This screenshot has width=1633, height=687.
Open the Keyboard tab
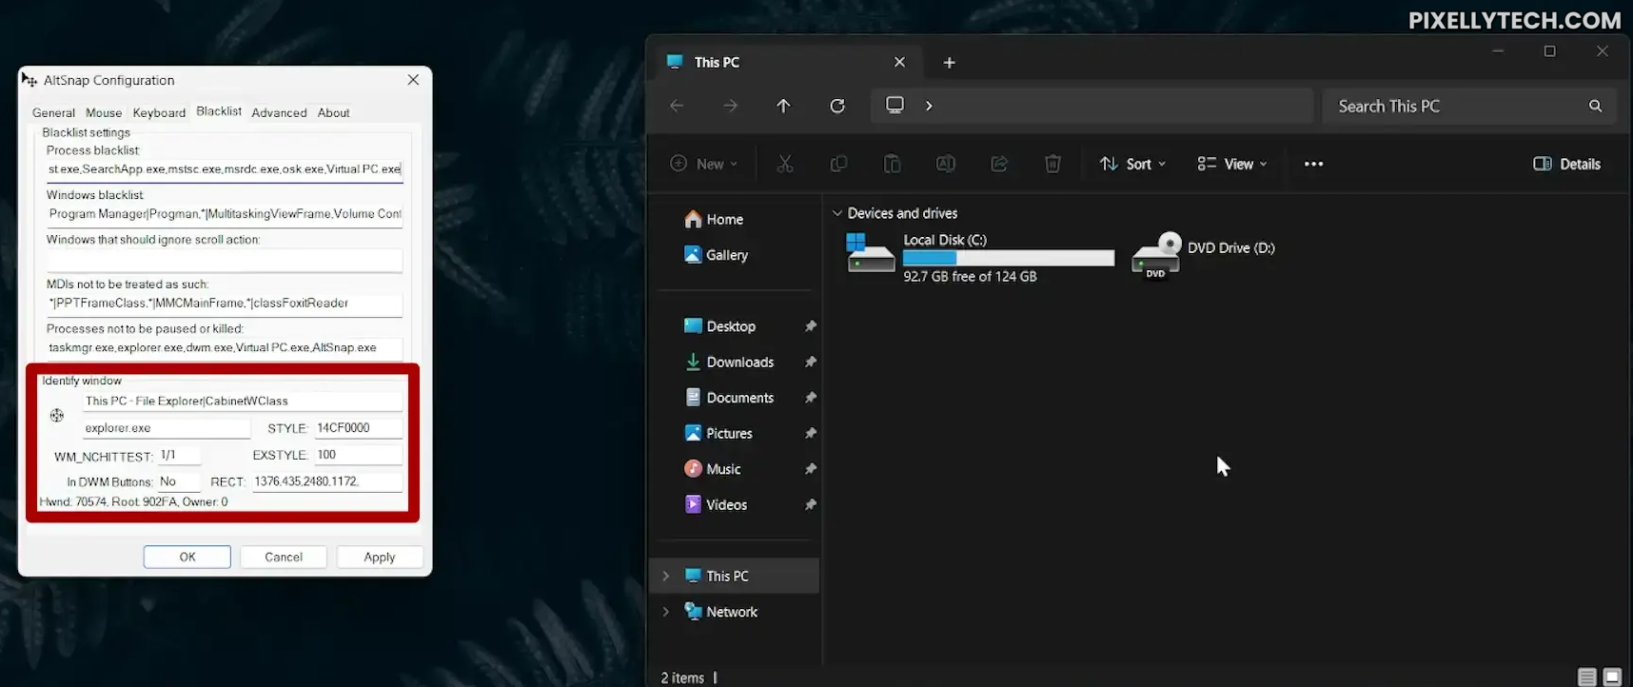[x=159, y=112]
